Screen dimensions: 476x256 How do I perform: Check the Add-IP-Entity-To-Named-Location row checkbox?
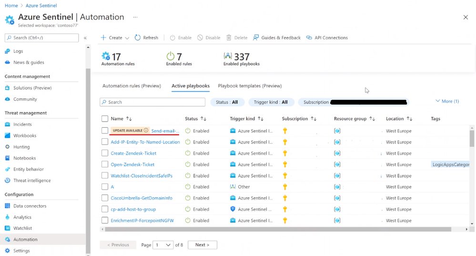point(105,142)
